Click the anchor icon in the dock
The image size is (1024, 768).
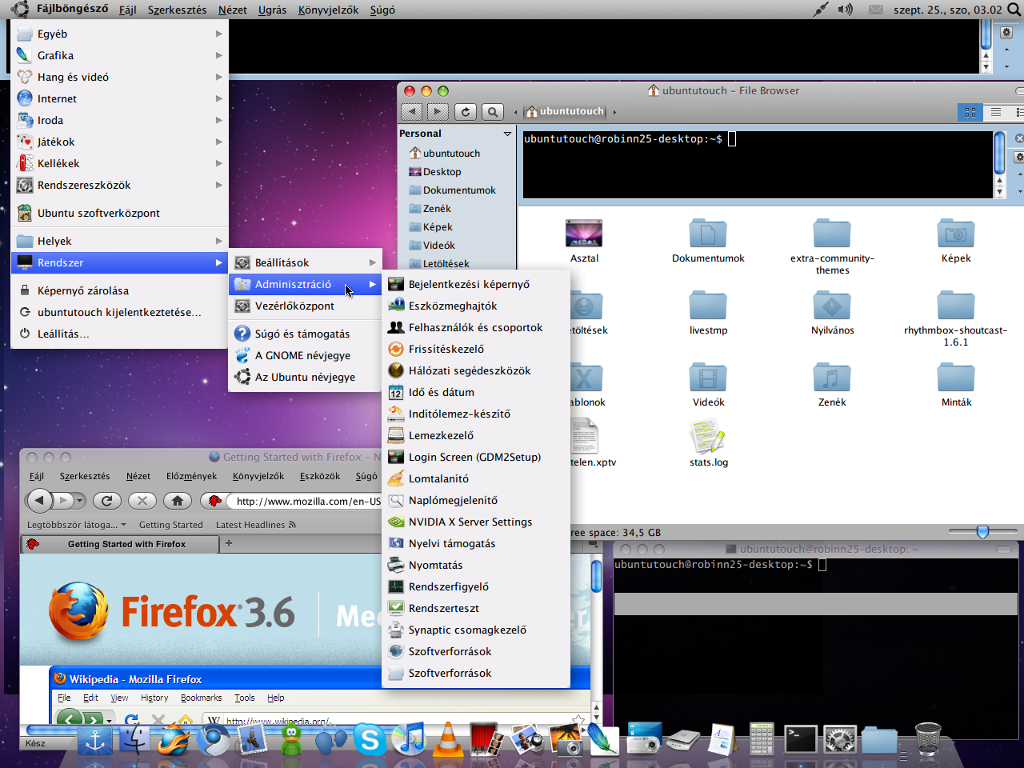click(95, 741)
